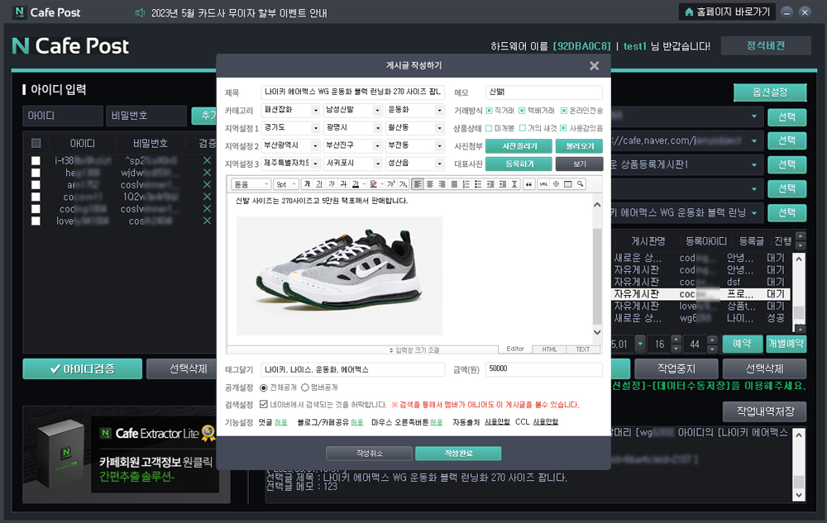The height and width of the screenshot is (523, 827).
Task: Open the 서귀포시 district dropdown
Action: pos(353,164)
